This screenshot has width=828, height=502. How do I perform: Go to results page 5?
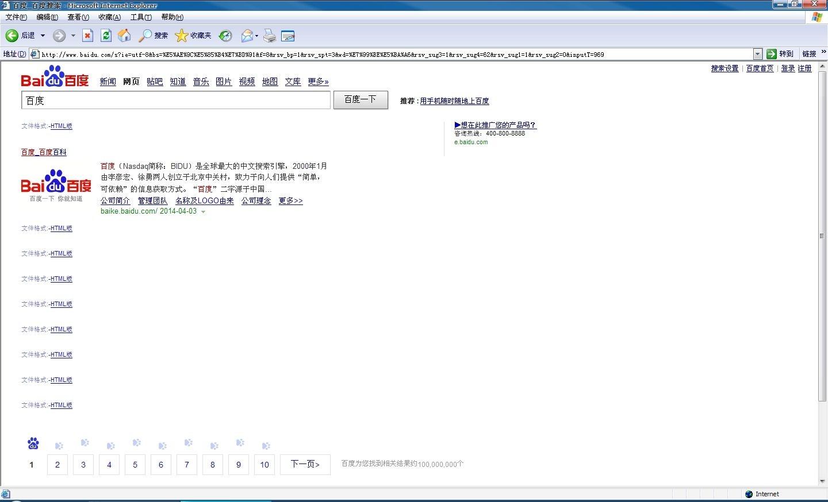coord(135,465)
